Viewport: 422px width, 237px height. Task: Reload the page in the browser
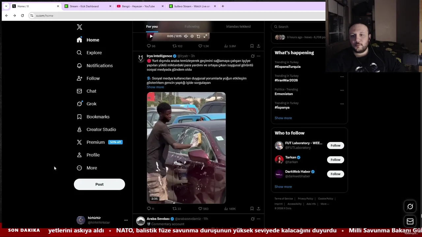point(22,15)
